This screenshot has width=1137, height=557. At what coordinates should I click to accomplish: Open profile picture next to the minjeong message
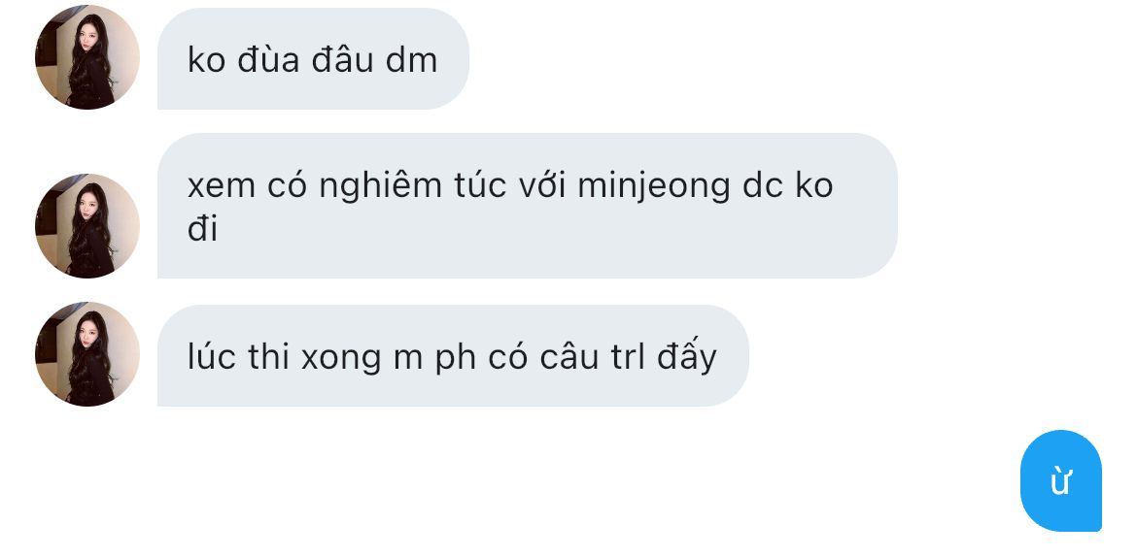[x=87, y=226]
